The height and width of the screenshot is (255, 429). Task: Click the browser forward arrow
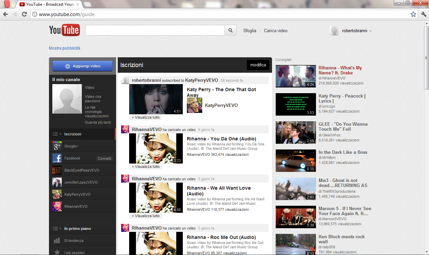point(15,14)
